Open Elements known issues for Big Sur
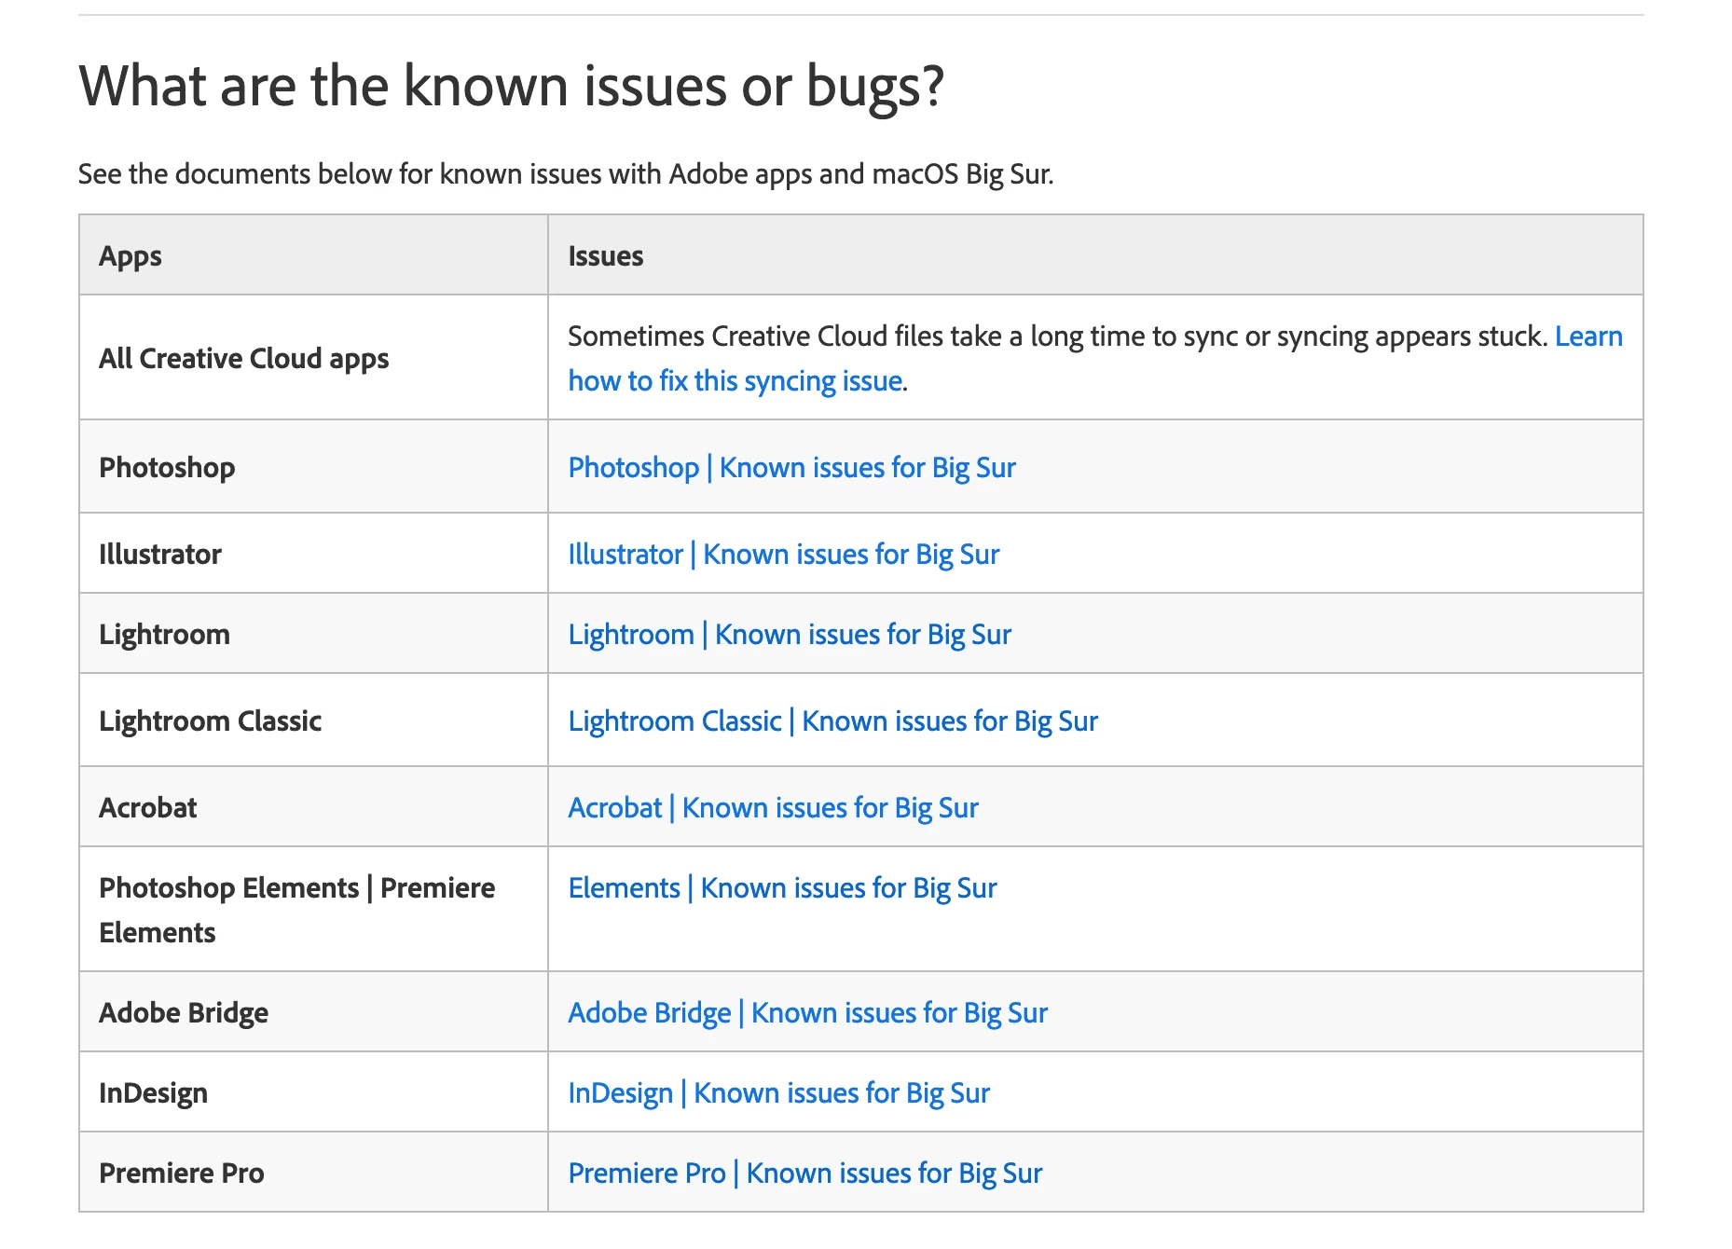 click(x=783, y=888)
